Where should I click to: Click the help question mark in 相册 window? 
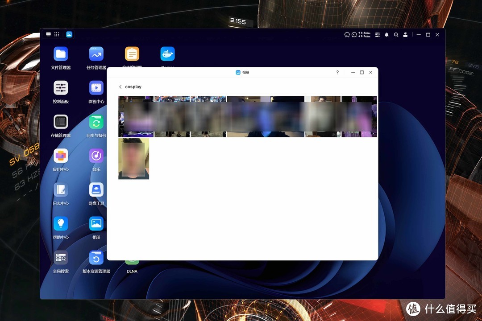click(337, 72)
